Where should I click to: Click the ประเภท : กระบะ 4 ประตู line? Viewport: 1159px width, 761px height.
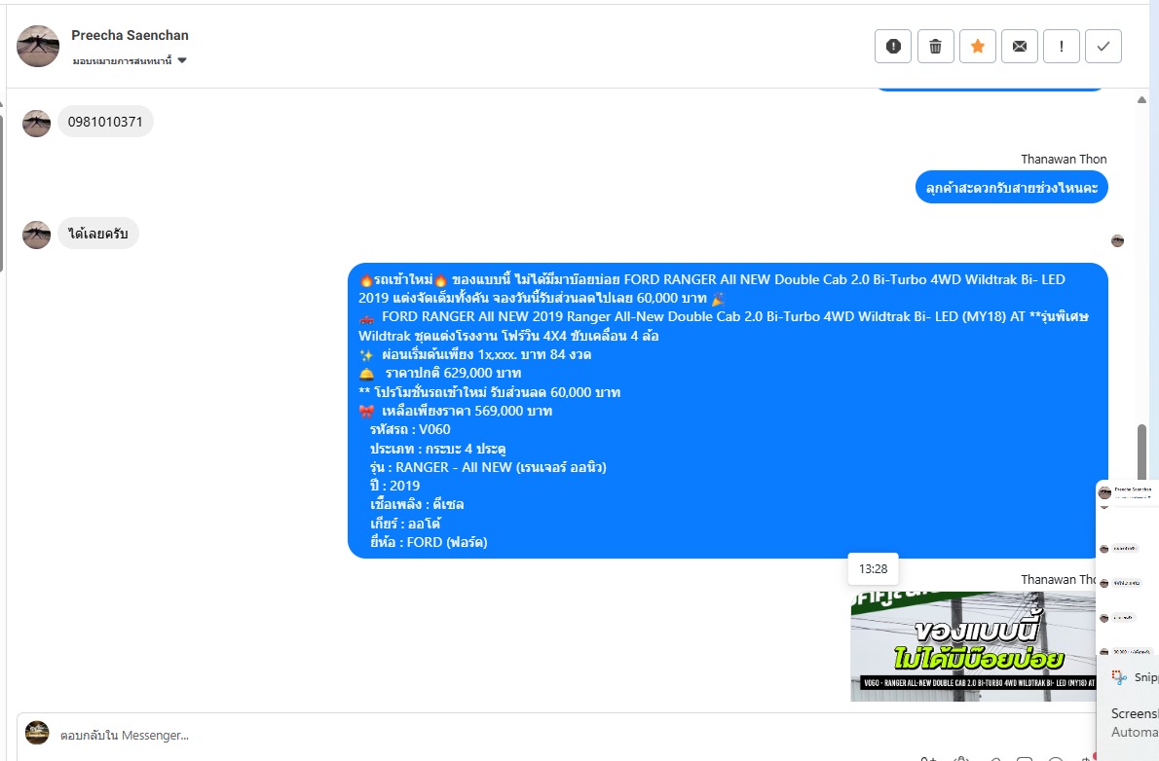[437, 449]
